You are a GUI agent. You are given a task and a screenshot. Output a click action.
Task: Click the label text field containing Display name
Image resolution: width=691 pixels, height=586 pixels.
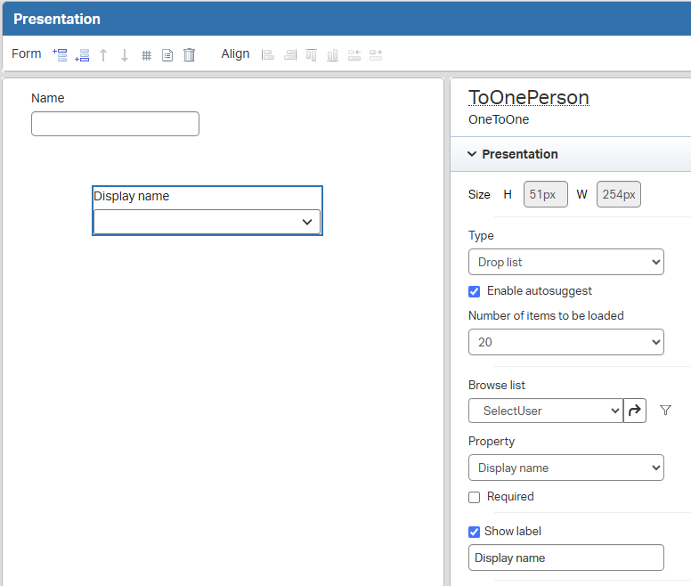pos(565,558)
